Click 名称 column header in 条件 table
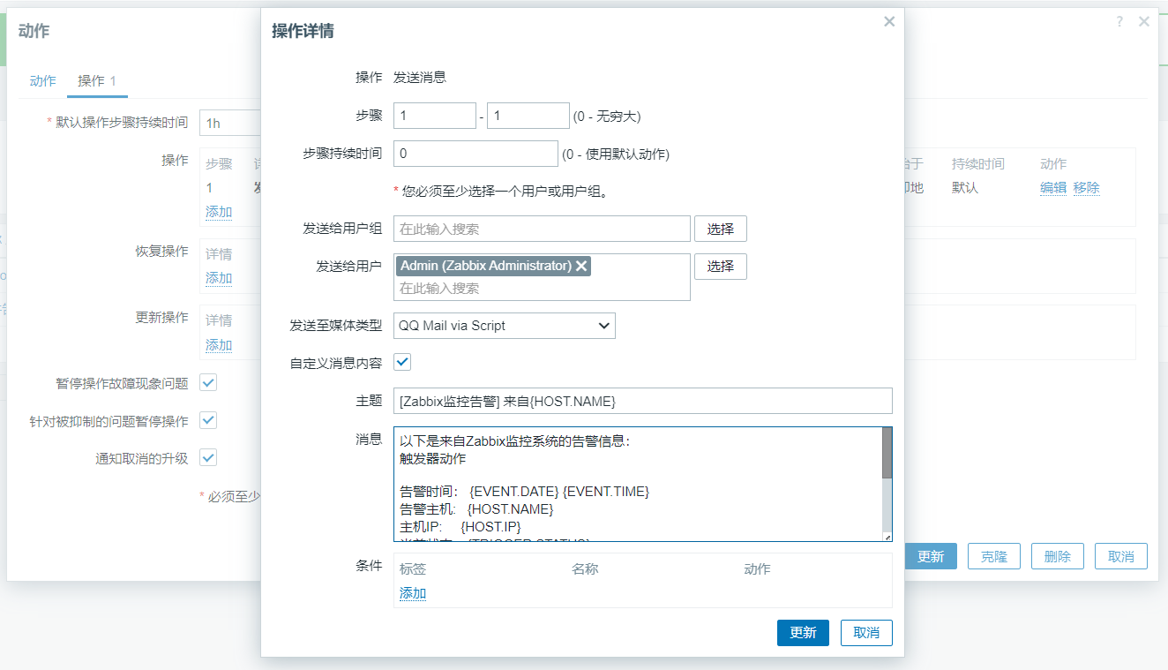1168x670 pixels. coord(585,569)
